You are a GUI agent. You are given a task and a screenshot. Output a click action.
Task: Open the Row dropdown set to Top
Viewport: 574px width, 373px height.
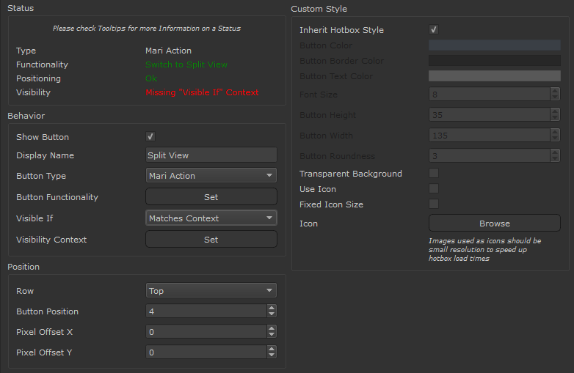click(x=211, y=291)
